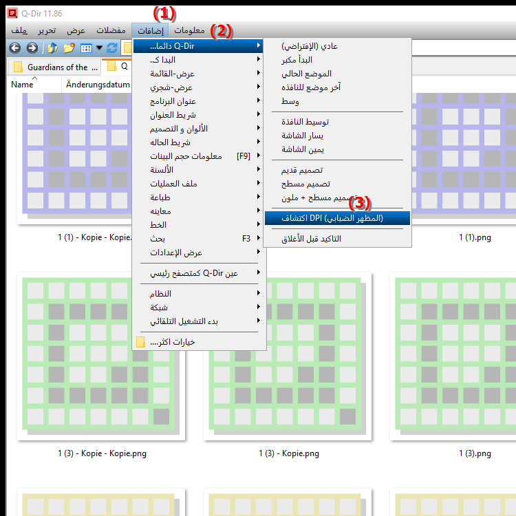Select عادي (الإفتراضي) start option
This screenshot has width=516, height=516.
tap(337, 46)
